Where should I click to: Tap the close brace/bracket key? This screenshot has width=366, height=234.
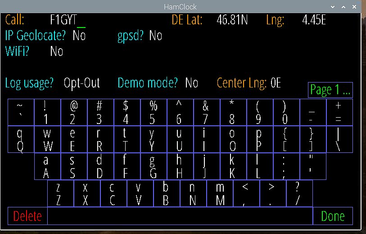pos(313,139)
